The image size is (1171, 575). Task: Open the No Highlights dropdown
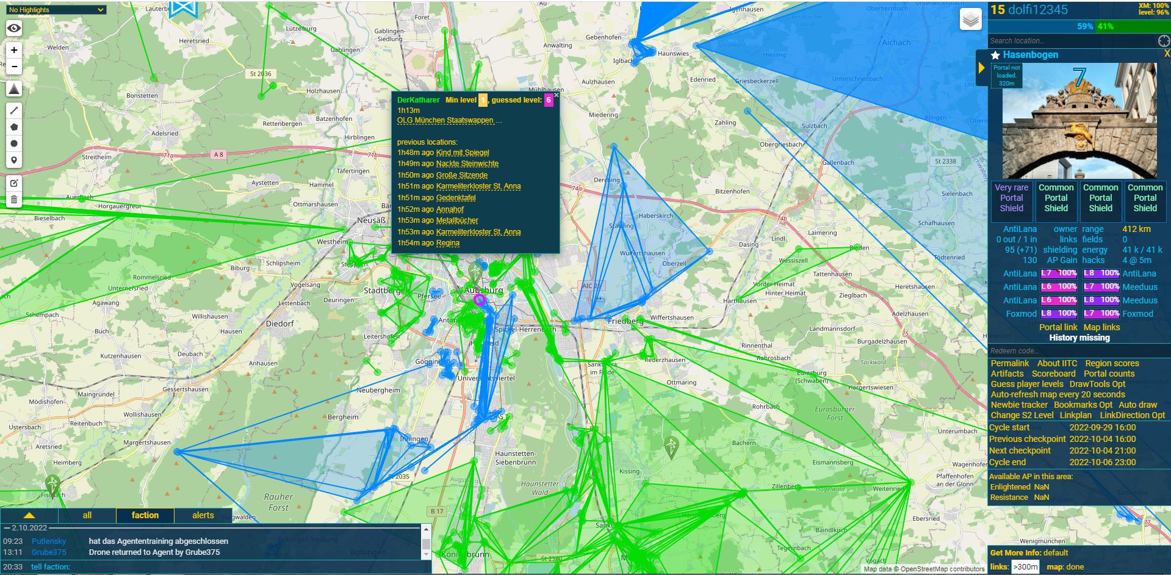56,10
